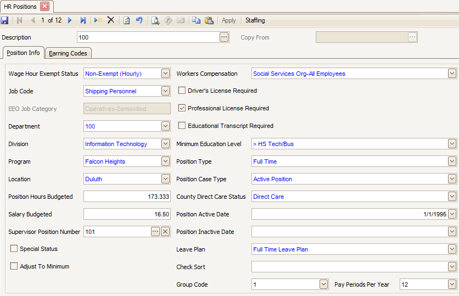459x296 pixels.
Task: Open the Pay Periods Per Year dropdown
Action: [452, 284]
